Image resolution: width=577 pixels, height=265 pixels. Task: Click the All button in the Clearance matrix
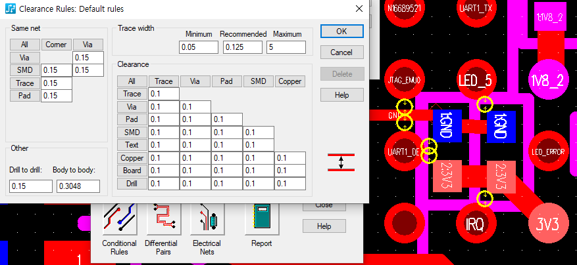(x=132, y=81)
